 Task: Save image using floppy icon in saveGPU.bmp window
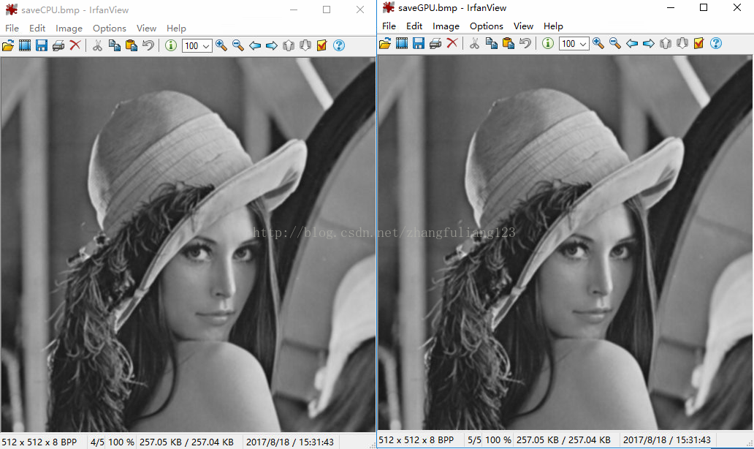pos(418,43)
